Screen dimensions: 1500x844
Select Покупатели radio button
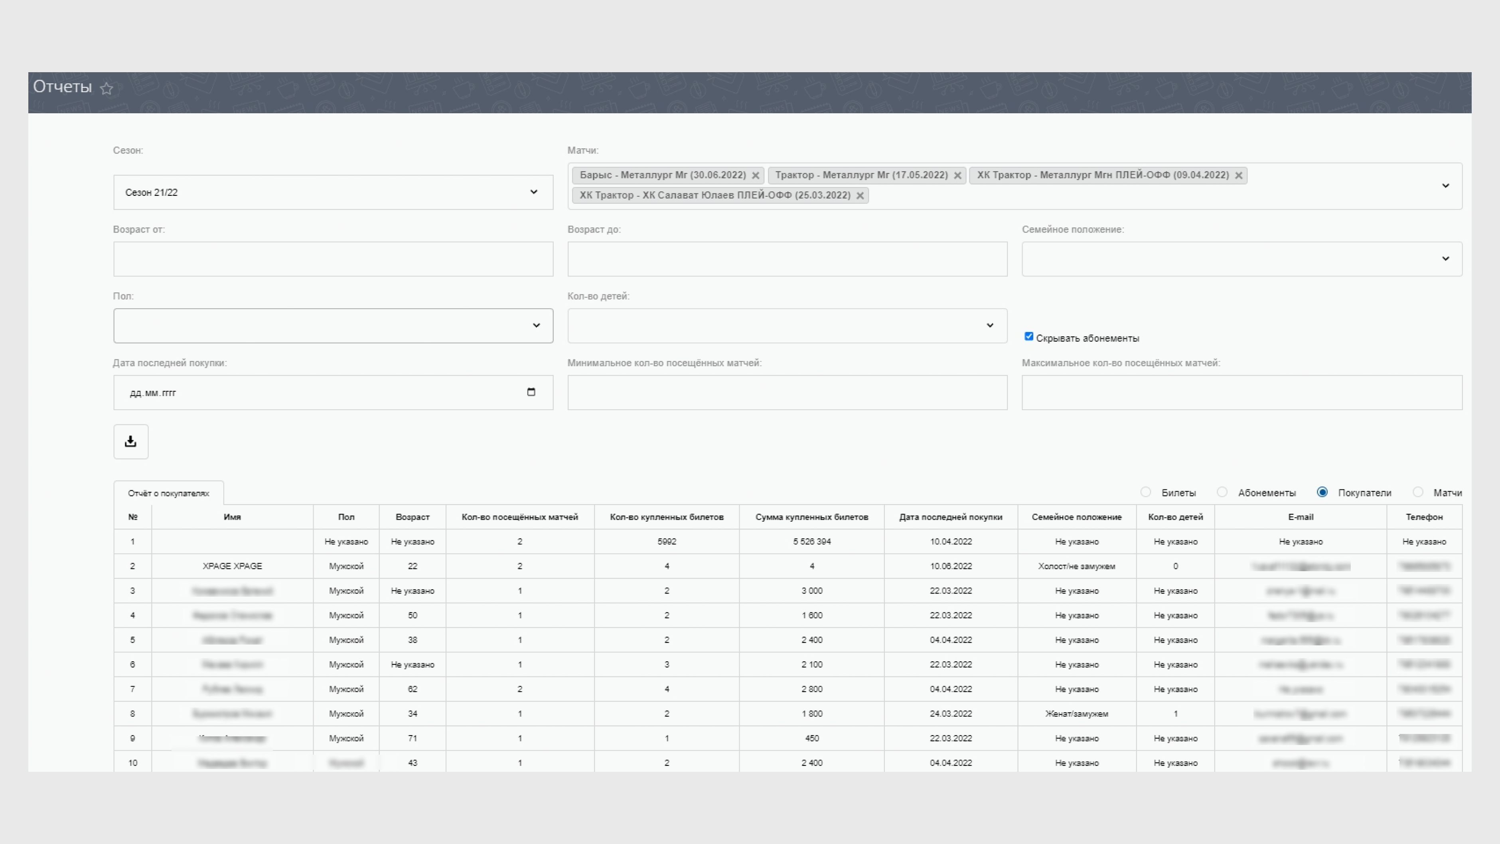[x=1322, y=493]
